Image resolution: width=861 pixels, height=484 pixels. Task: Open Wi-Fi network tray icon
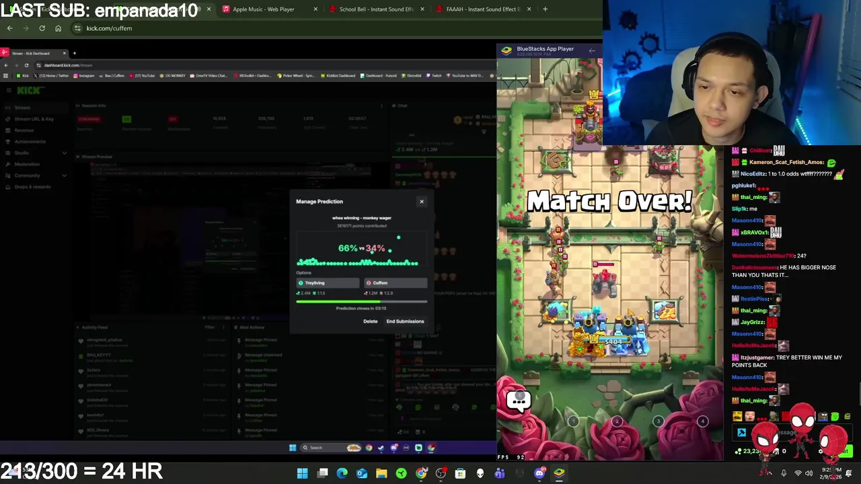pyautogui.click(x=798, y=473)
